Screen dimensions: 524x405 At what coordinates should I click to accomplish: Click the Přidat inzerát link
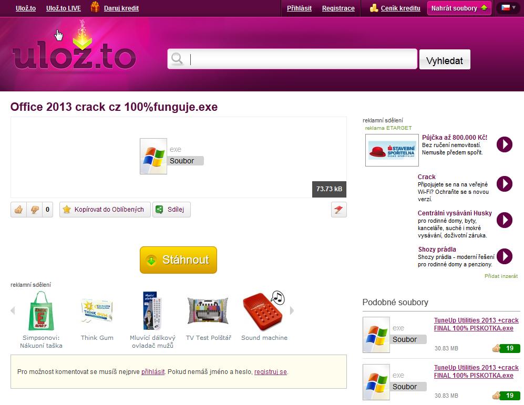(x=501, y=276)
